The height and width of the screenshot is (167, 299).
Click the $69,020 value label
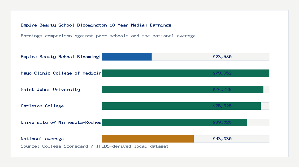pyautogui.click(x=222, y=122)
